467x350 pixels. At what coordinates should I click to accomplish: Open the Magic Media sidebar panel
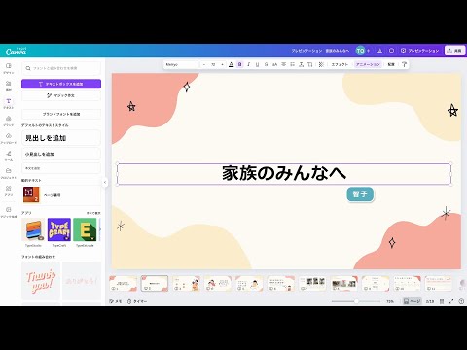(x=9, y=212)
